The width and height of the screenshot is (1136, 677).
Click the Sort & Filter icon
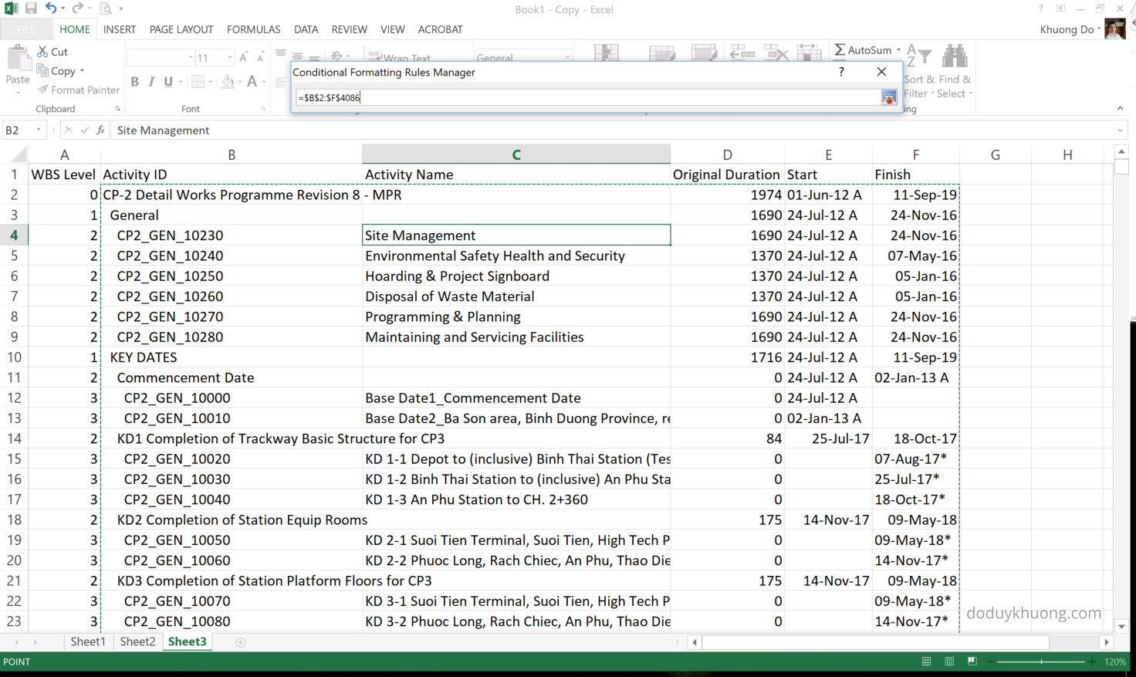pos(918,56)
